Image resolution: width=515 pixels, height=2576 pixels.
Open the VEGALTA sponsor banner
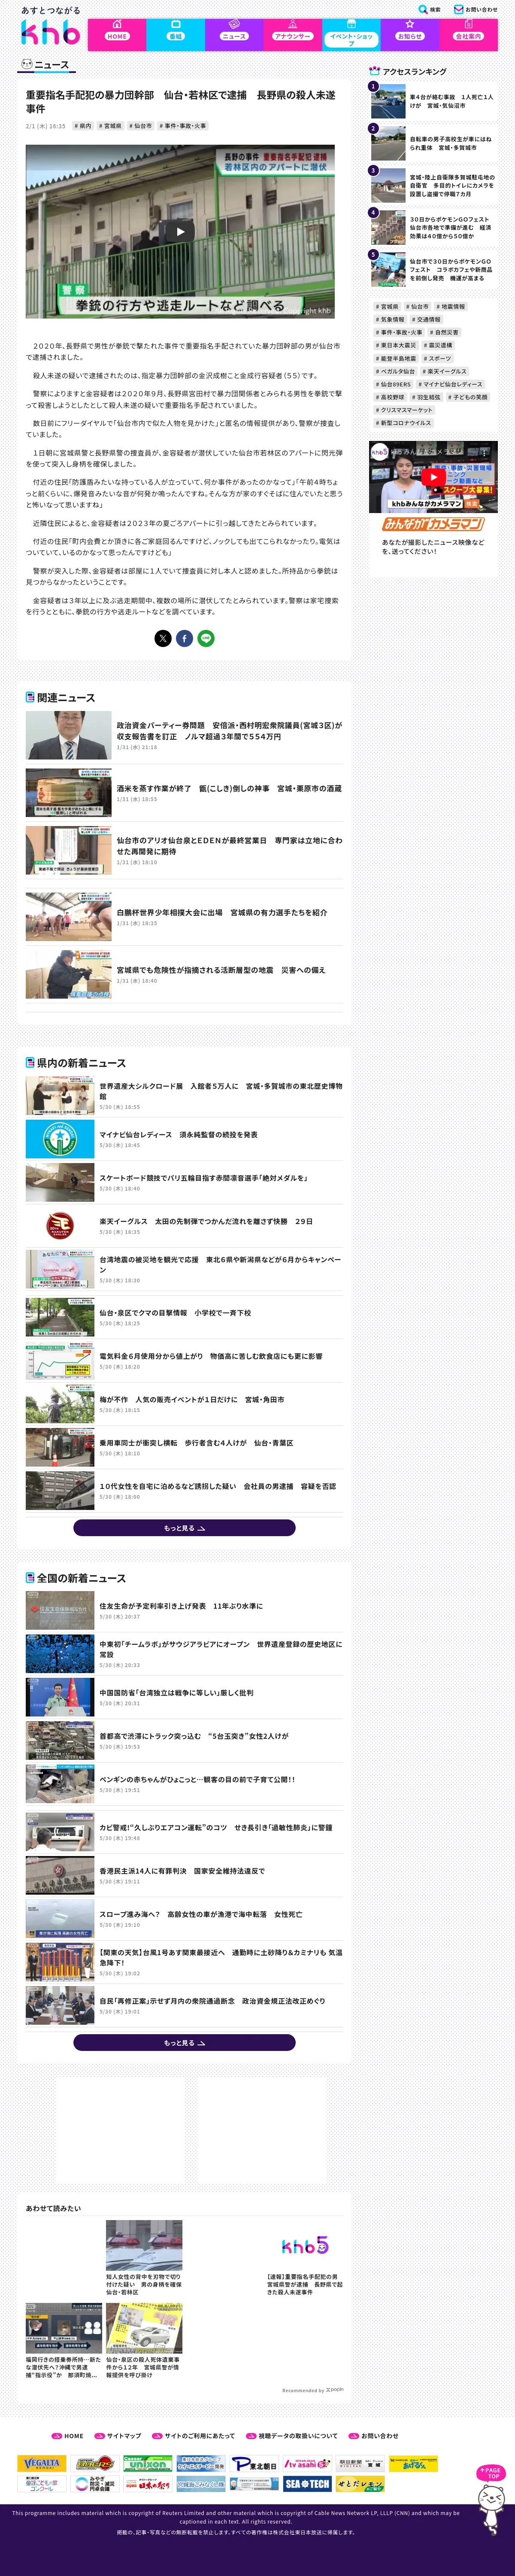tap(42, 2464)
